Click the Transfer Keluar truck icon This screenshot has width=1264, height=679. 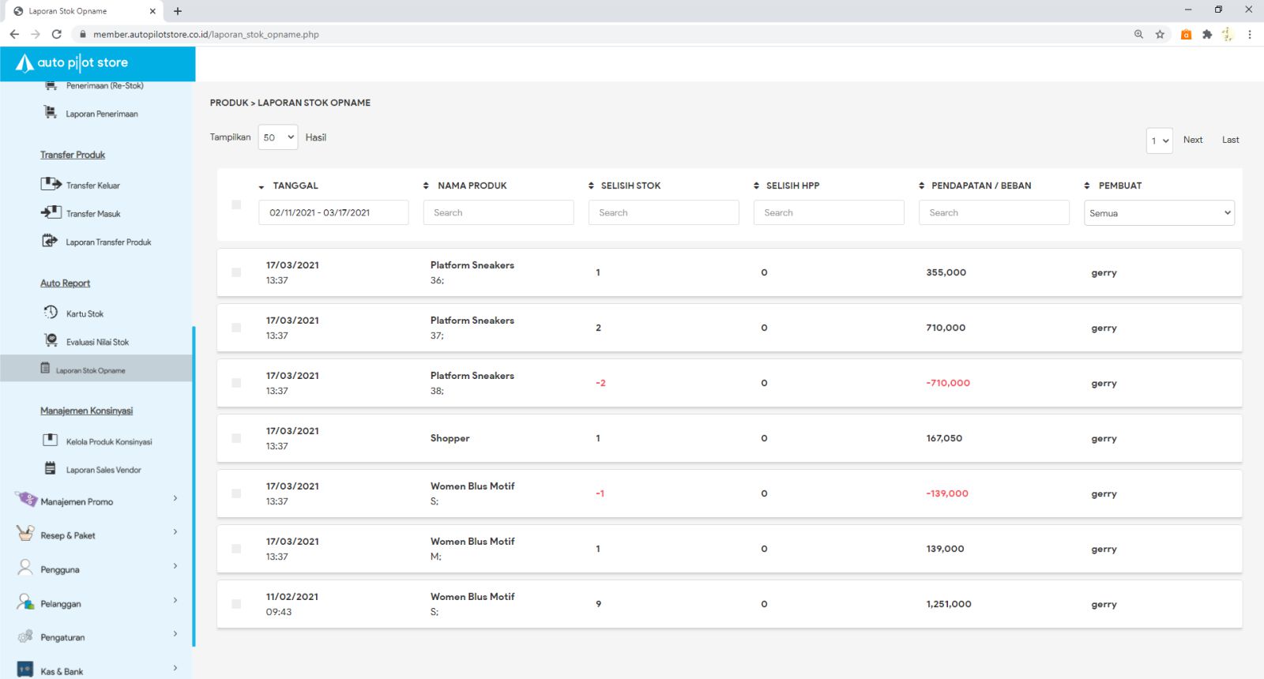(51, 184)
